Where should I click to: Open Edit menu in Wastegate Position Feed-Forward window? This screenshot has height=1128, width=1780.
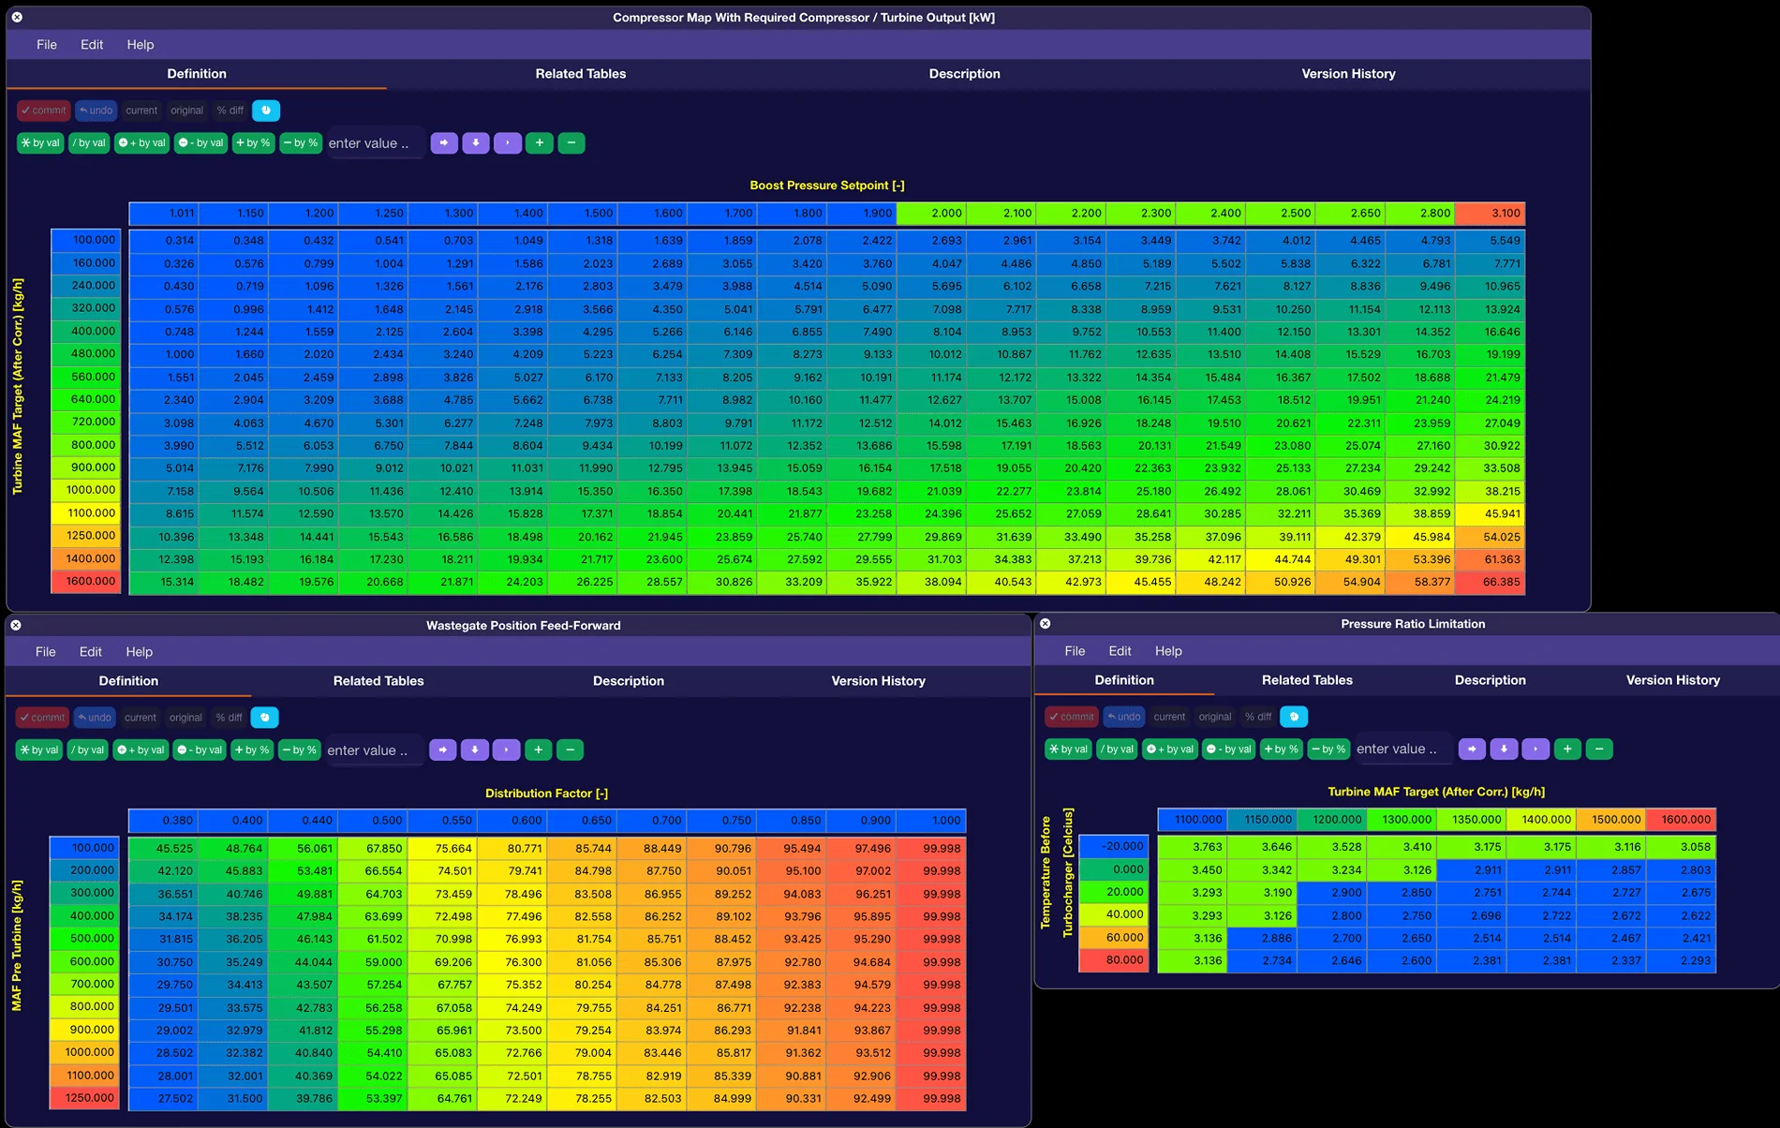(91, 652)
